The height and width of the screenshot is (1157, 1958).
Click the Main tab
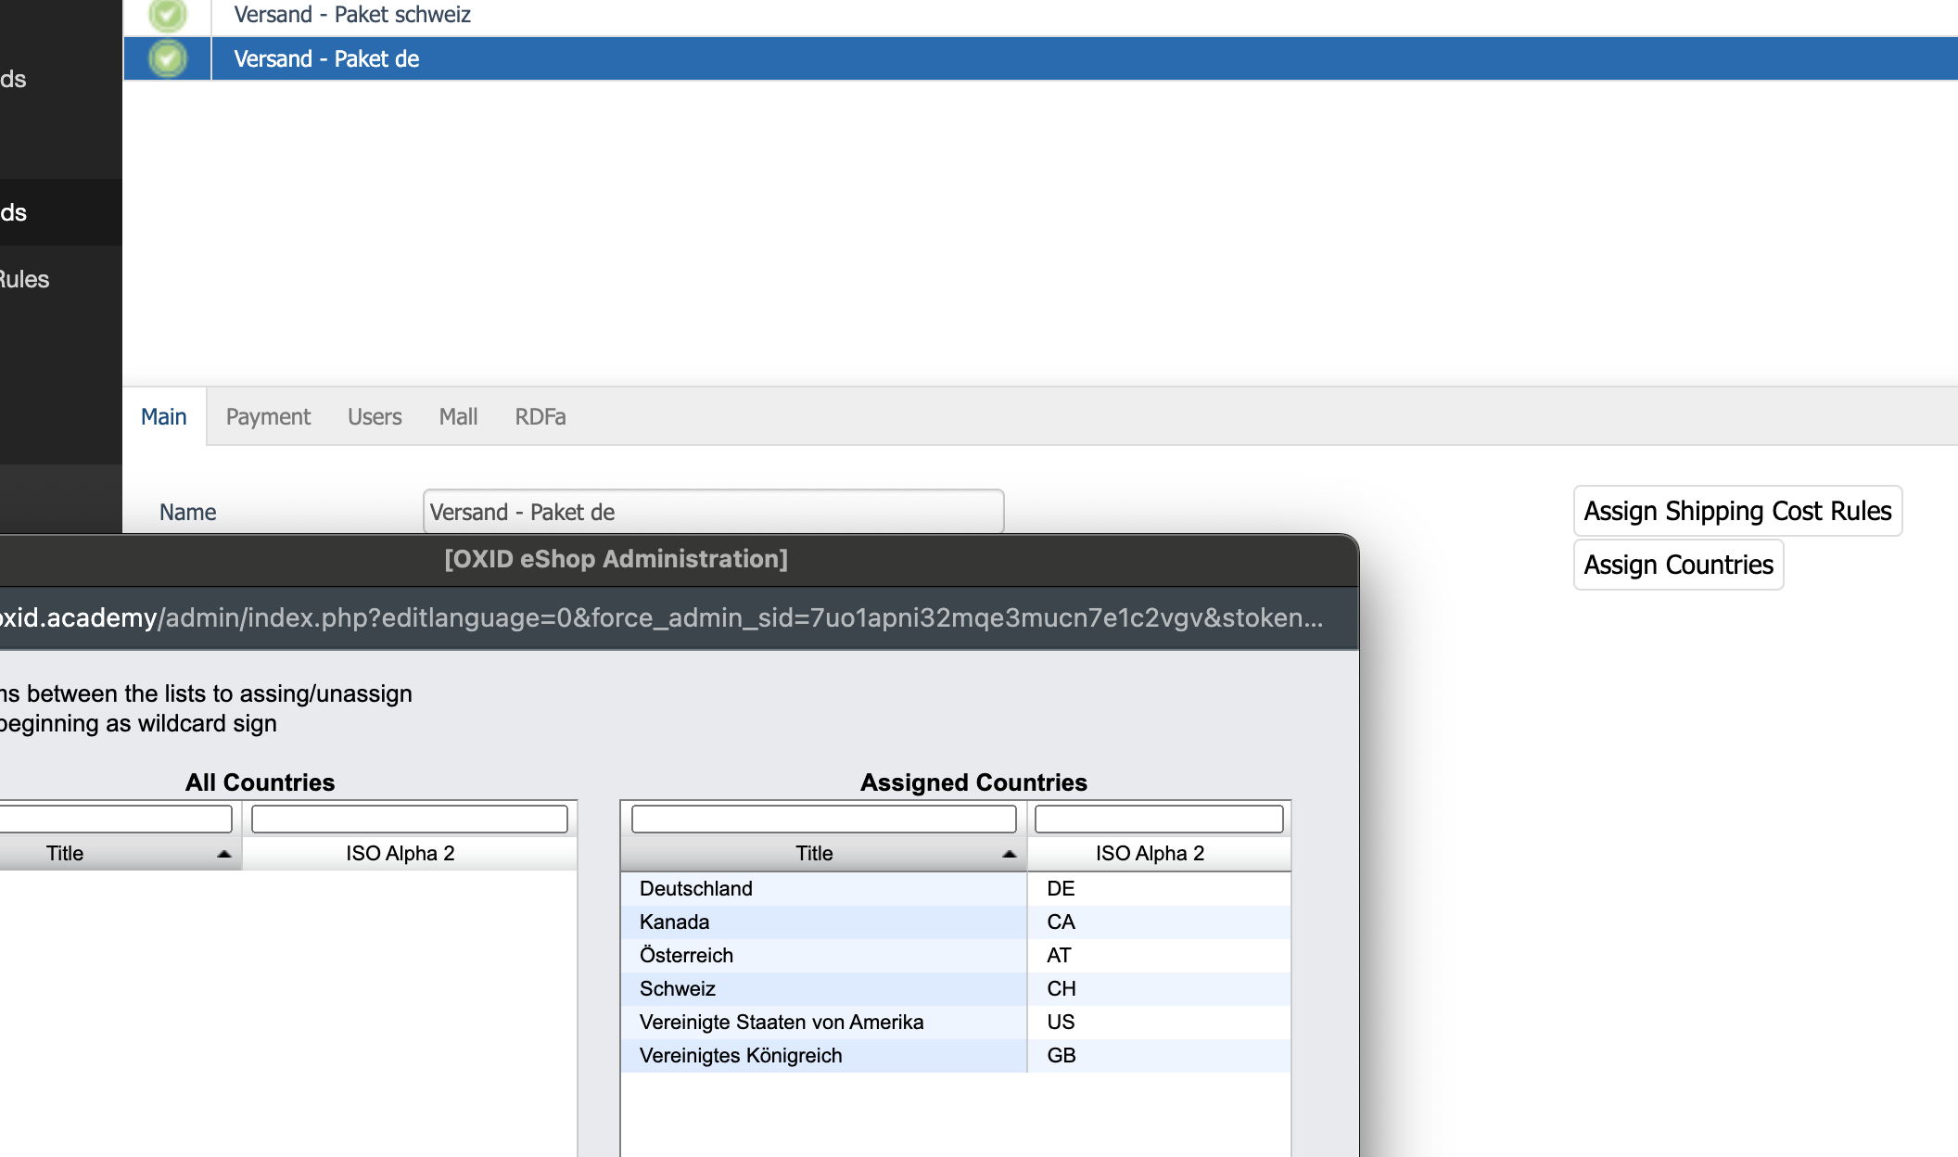(164, 417)
